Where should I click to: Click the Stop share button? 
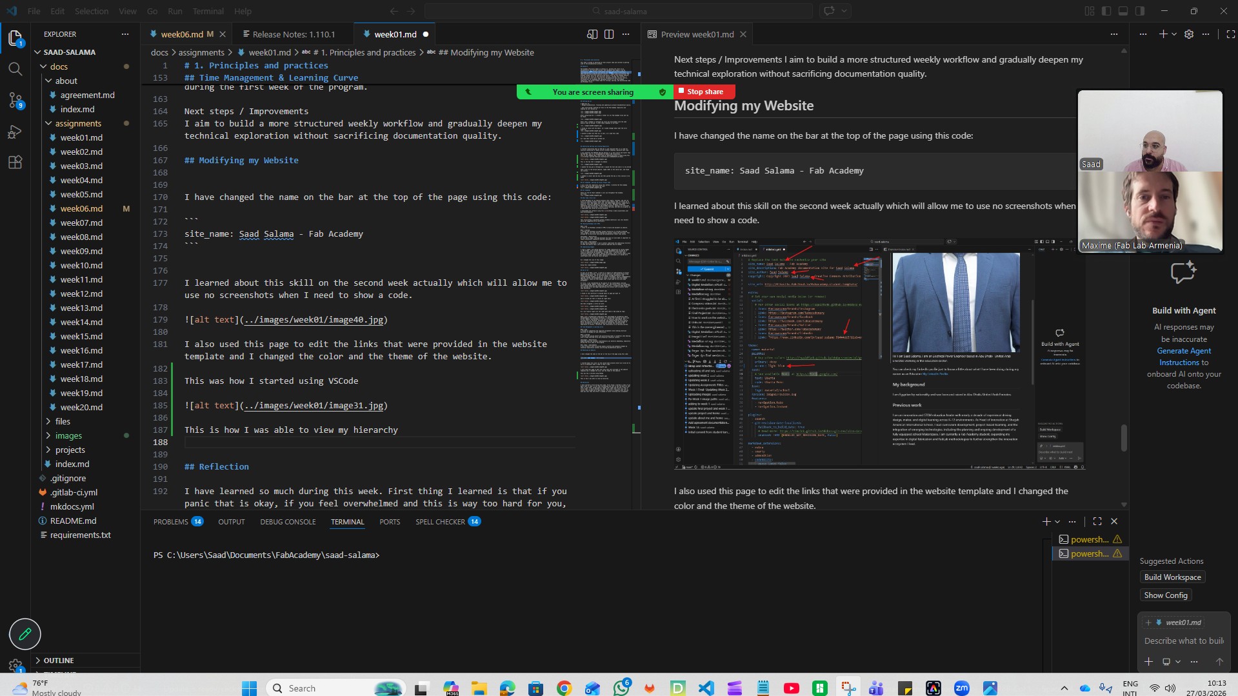704,92
